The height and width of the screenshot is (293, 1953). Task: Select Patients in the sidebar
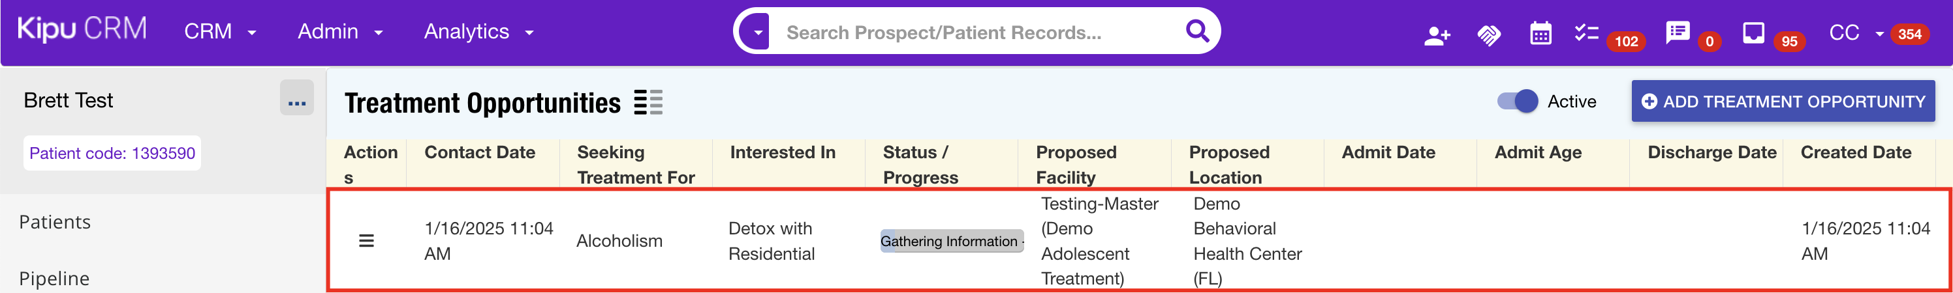tap(55, 222)
